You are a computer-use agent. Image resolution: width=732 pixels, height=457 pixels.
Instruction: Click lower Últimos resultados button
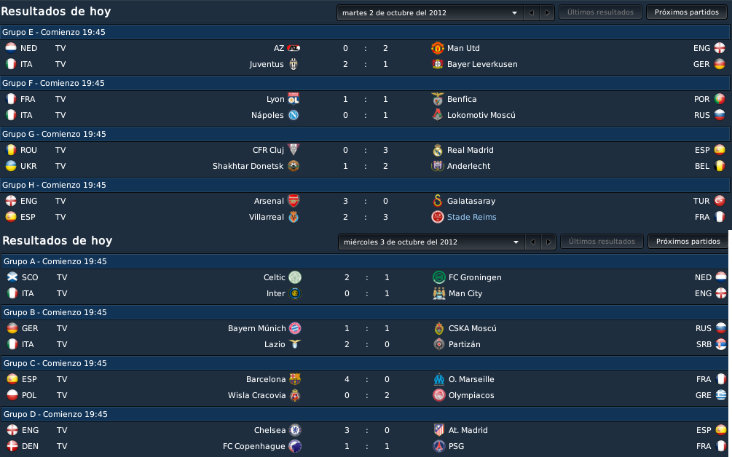[602, 241]
